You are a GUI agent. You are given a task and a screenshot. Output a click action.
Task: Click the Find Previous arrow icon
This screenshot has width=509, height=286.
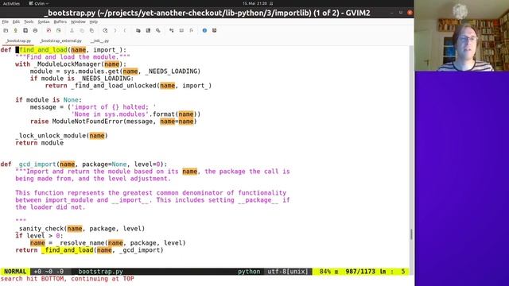click(x=125, y=30)
